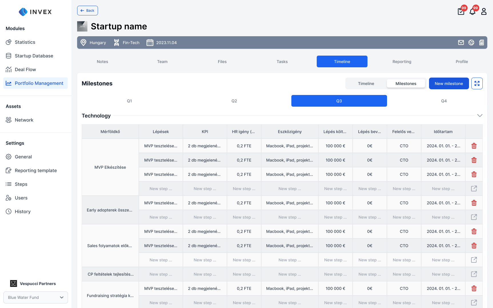Open the notifications bell

(x=472, y=11)
